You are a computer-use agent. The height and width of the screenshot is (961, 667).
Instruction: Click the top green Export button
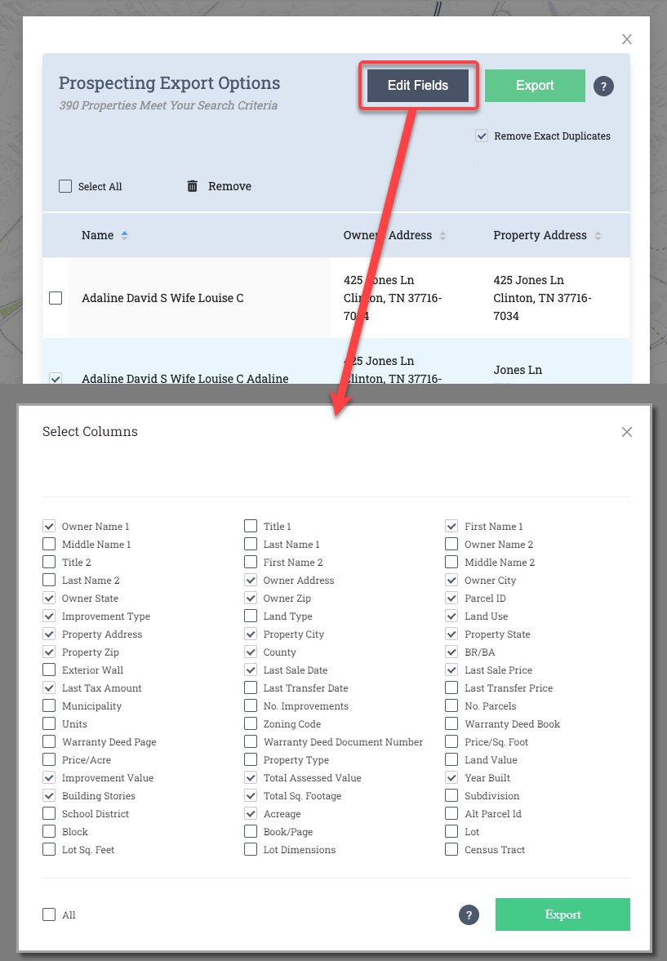pyautogui.click(x=535, y=86)
